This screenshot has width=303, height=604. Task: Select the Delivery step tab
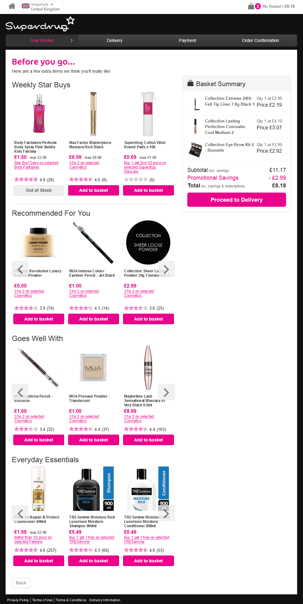115,40
